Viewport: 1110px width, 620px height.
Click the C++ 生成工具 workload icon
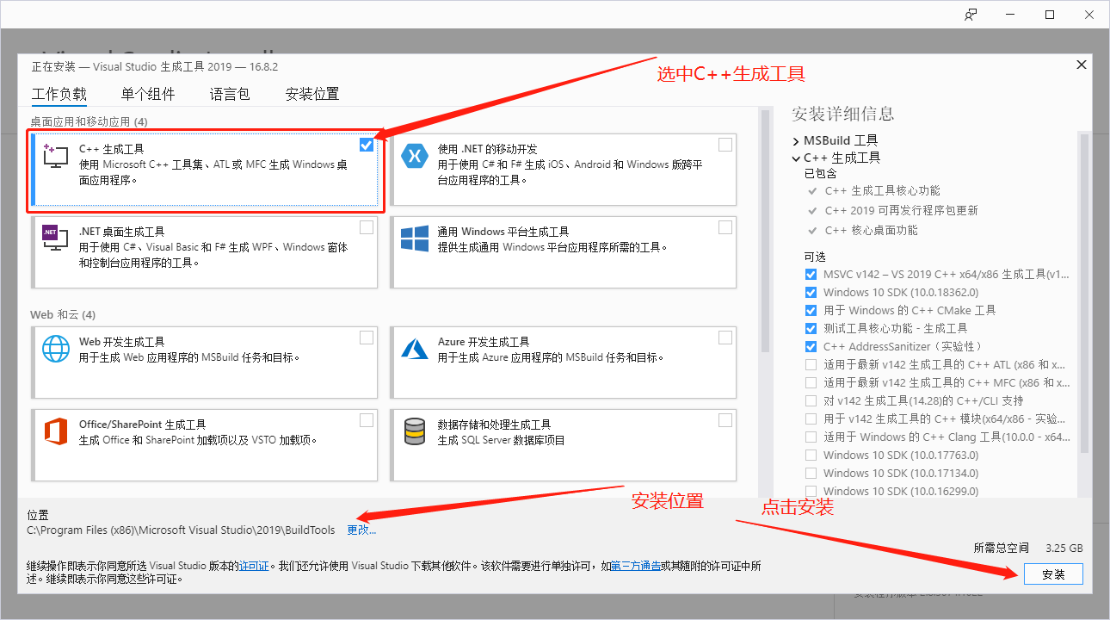point(55,156)
